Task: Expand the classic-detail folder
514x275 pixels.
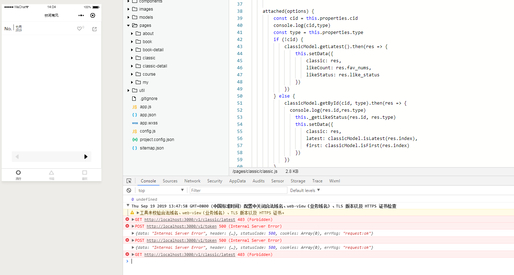Action: coord(132,66)
